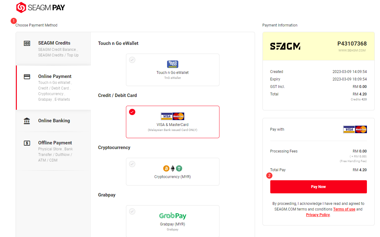This screenshot has height=237, width=380.
Task: Switch to the Offline Payment tab
Action: click(53, 151)
